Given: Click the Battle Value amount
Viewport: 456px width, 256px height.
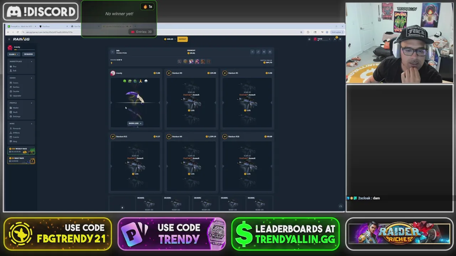Looking at the screenshot, I should click(x=268, y=63).
